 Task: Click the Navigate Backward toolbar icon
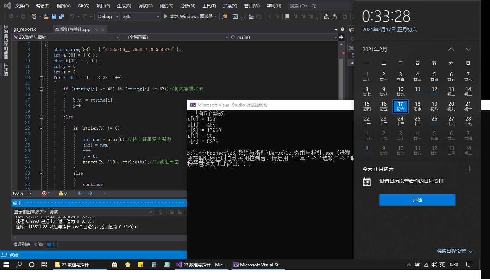click(11, 16)
